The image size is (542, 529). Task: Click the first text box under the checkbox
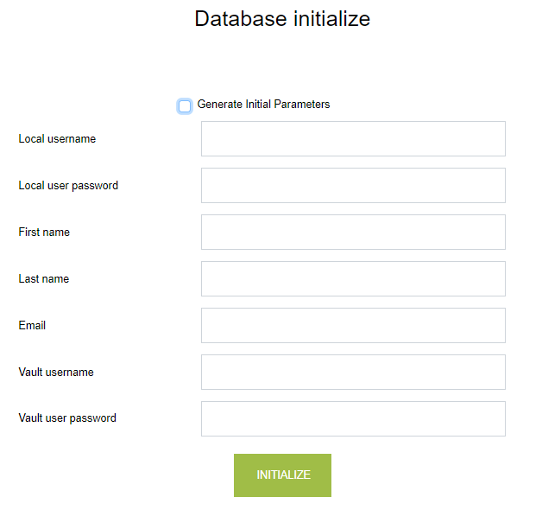pyautogui.click(x=353, y=139)
